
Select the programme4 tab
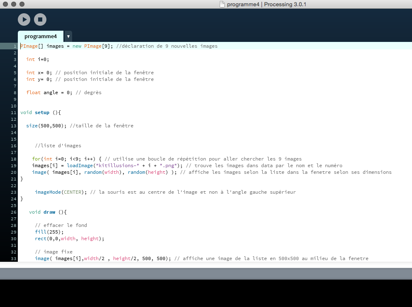41,37
